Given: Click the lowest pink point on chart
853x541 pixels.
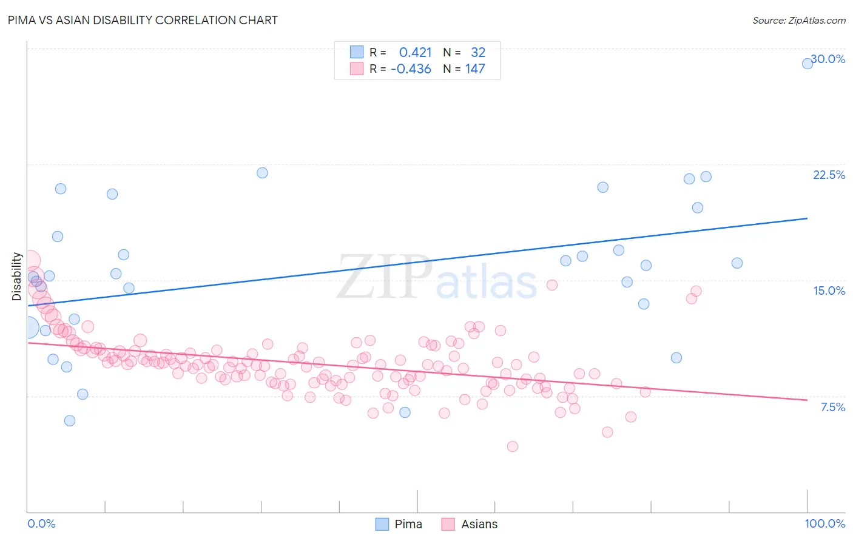Looking at the screenshot, I should [x=513, y=446].
